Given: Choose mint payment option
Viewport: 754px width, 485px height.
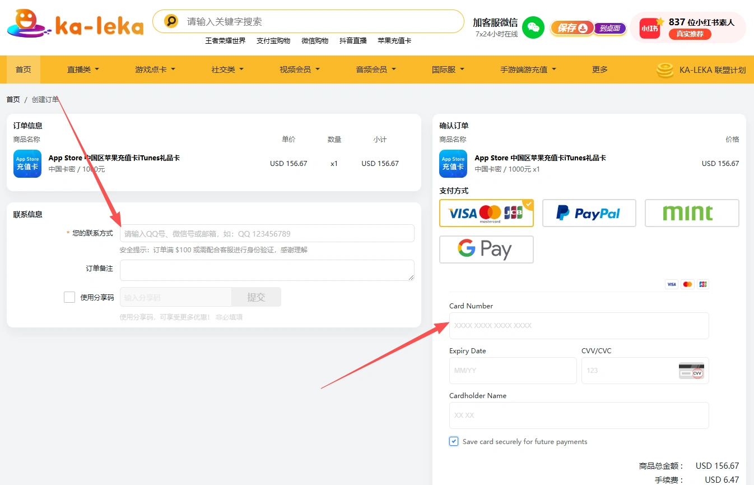Looking at the screenshot, I should click(691, 213).
